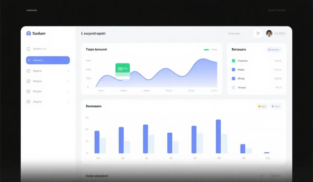Click the icon of the last sidebar item
The image size is (313, 182).
click(28, 102)
